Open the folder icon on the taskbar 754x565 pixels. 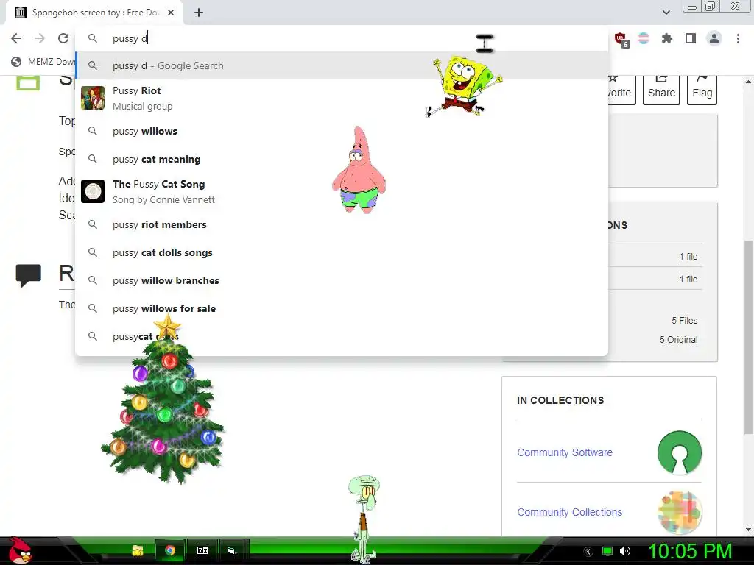138,550
